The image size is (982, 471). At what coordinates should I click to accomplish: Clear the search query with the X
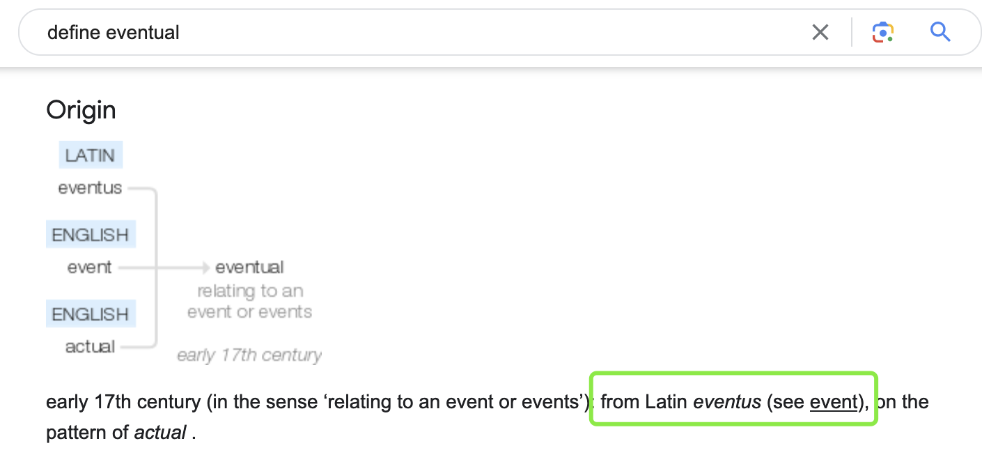pos(820,32)
